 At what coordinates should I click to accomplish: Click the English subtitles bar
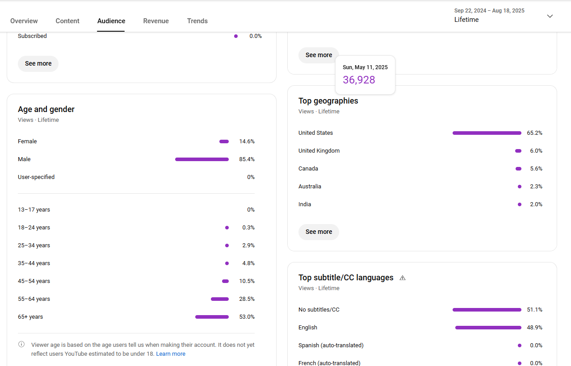488,328
